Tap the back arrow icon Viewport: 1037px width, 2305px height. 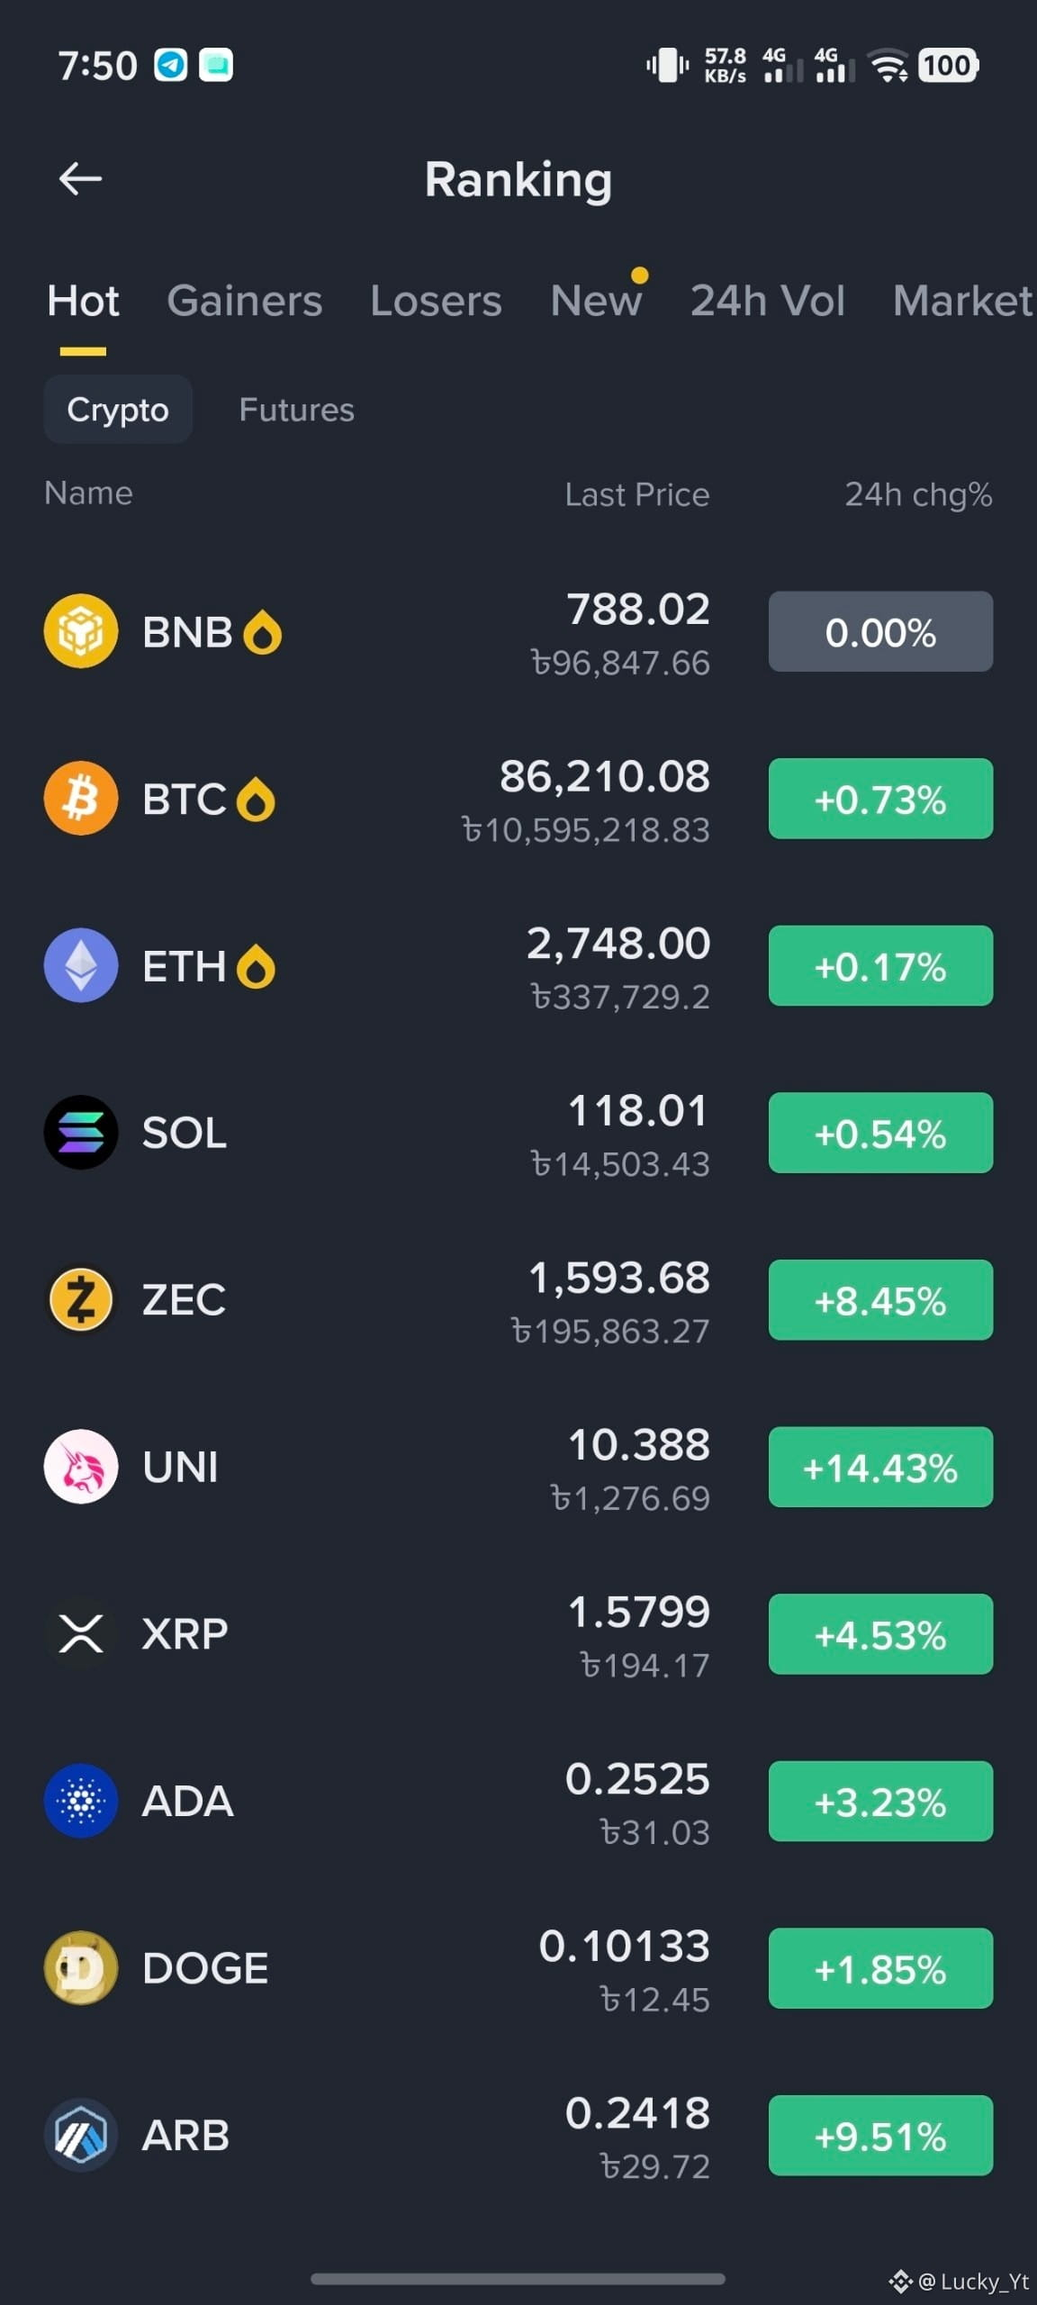point(80,178)
